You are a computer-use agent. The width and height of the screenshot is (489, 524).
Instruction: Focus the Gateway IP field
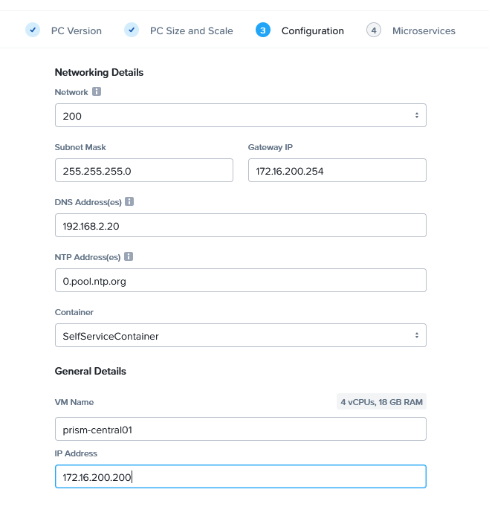337,170
